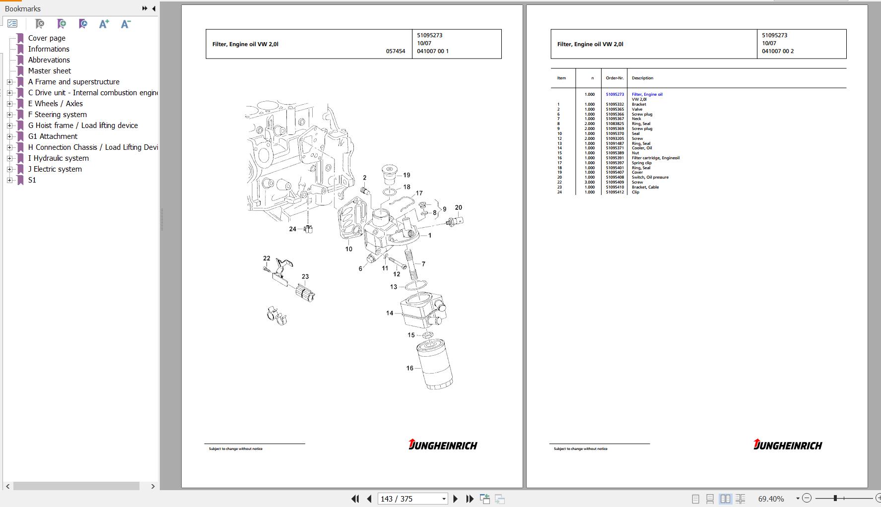Go to the first page

(355, 499)
